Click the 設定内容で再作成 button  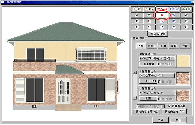(147, 111)
